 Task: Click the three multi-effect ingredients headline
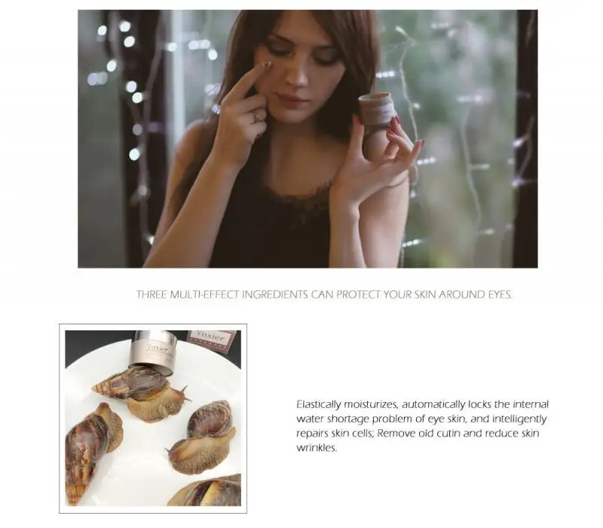(x=325, y=295)
